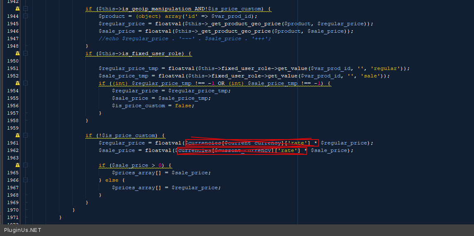The width and height of the screenshot is (474, 236).
Task: Click line number 1961 in the gutter
Action: pyautogui.click(x=13, y=142)
